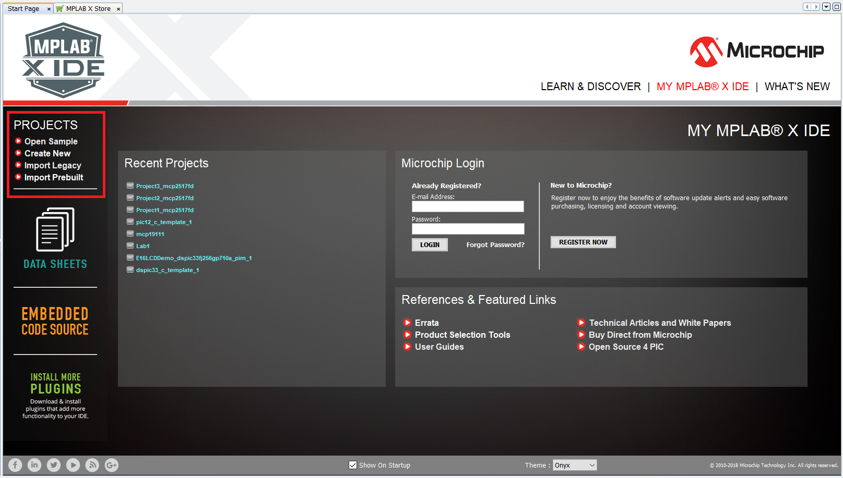Open the YouTube play icon
The height and width of the screenshot is (478, 843).
point(73,465)
